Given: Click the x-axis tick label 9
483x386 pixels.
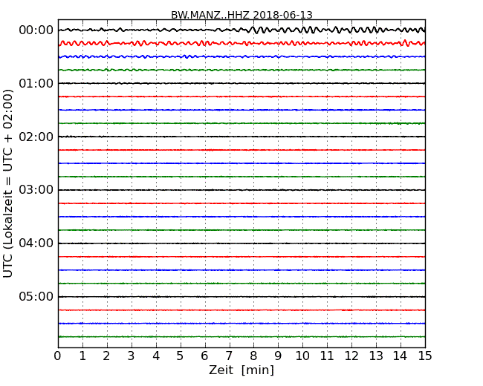Looking at the screenshot, I should [x=278, y=356].
